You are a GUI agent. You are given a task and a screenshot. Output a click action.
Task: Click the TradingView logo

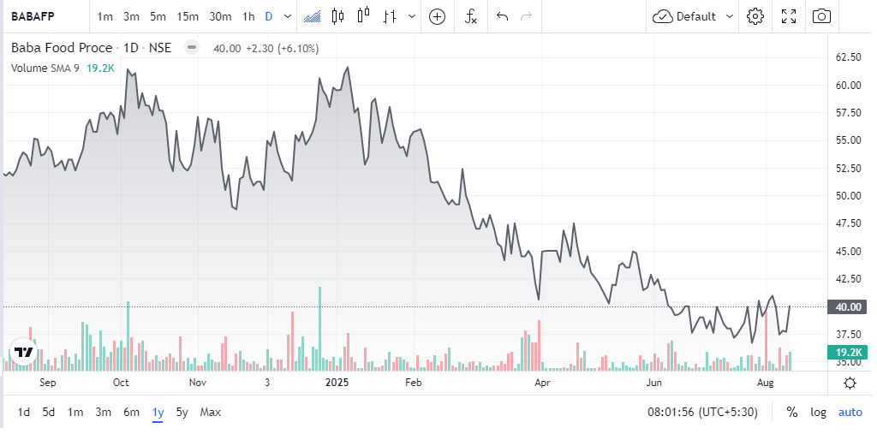click(23, 353)
